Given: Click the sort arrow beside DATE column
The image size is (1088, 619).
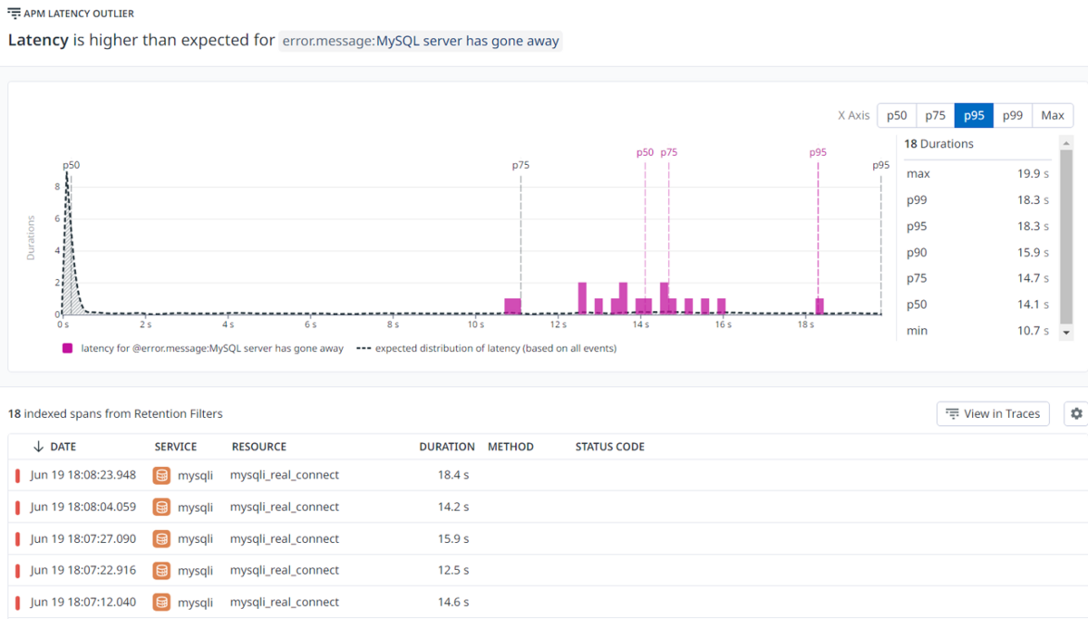Looking at the screenshot, I should pos(38,447).
